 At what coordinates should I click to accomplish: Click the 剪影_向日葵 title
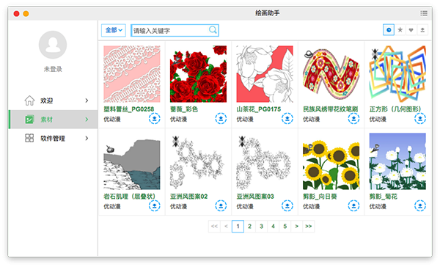[320, 197]
